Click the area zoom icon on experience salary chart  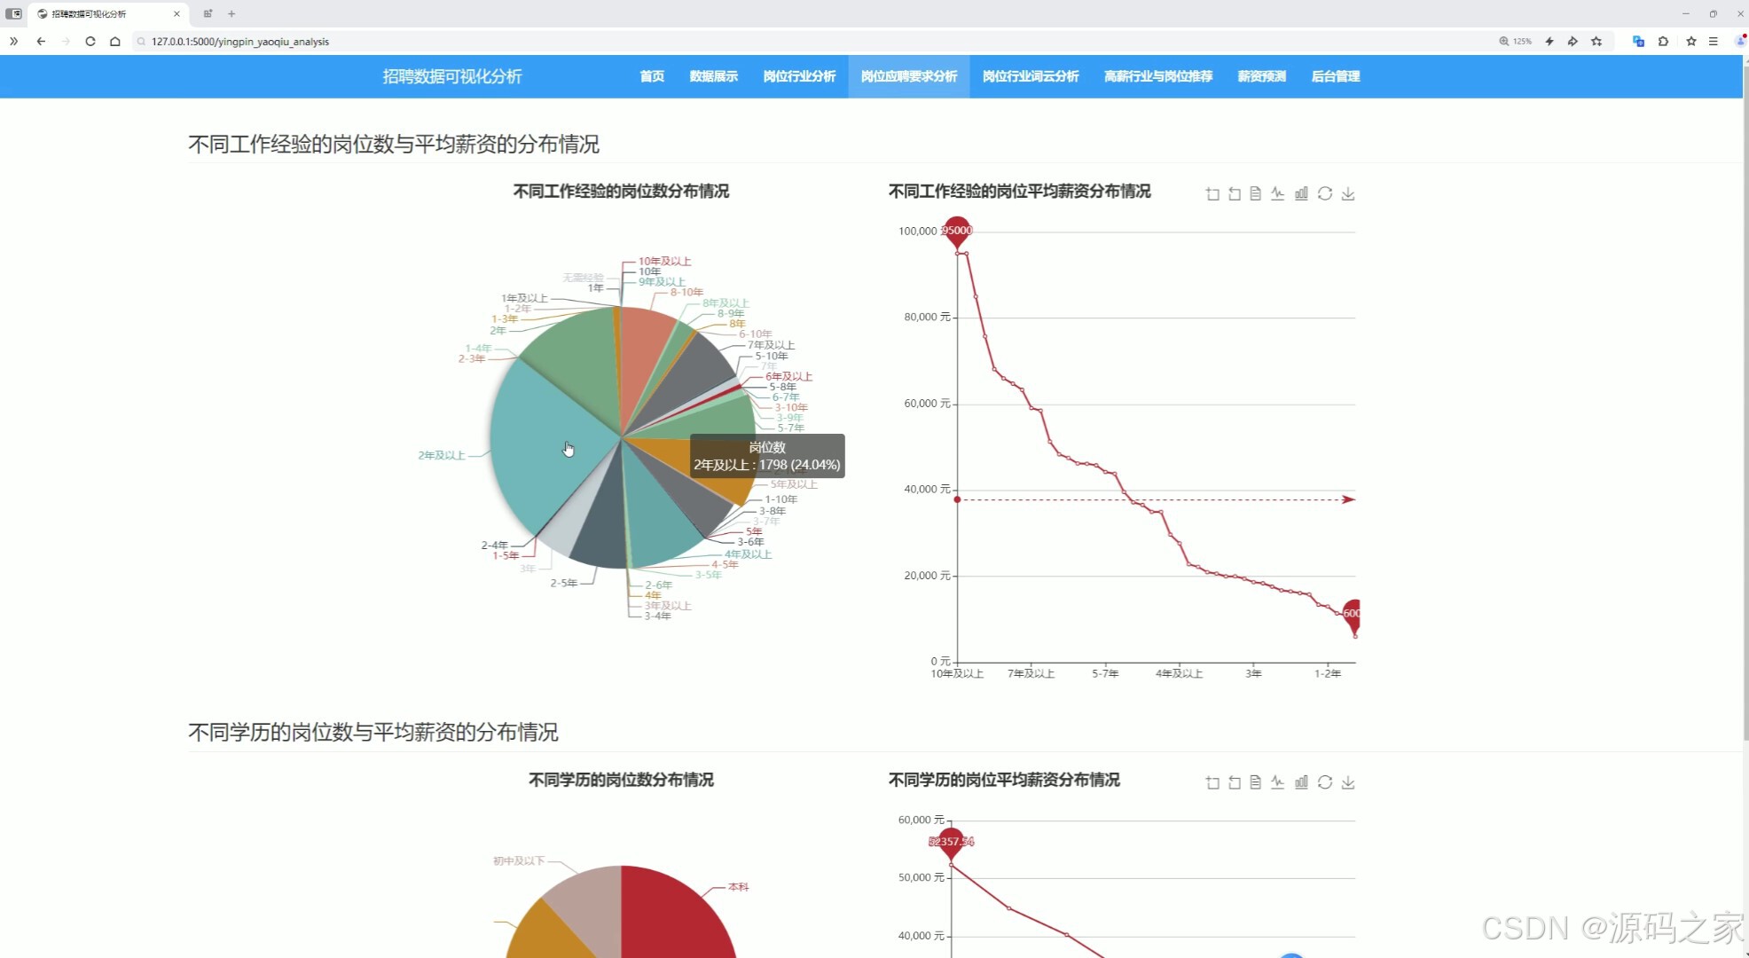pyautogui.click(x=1212, y=193)
